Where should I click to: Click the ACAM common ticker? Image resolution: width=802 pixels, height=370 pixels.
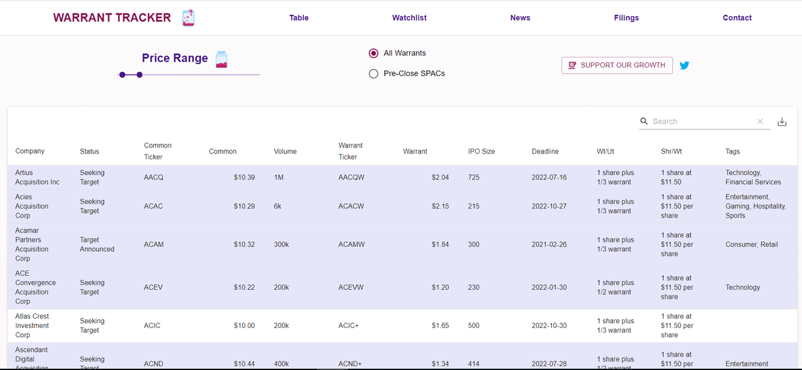154,244
